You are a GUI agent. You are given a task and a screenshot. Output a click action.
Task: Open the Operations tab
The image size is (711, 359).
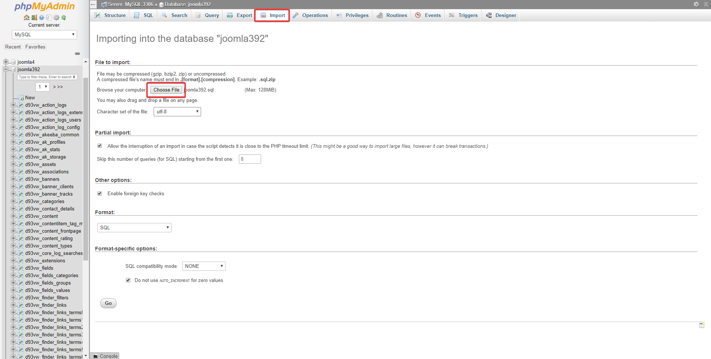click(310, 15)
